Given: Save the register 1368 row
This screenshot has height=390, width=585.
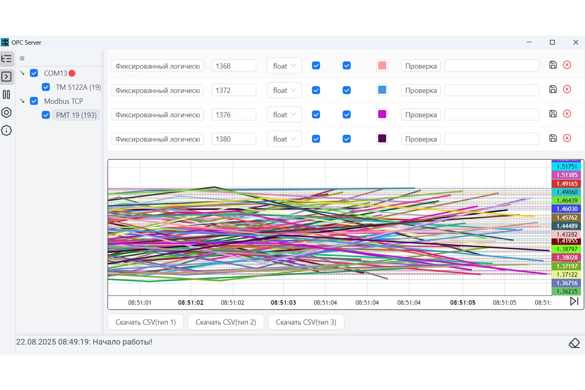Looking at the screenshot, I should (553, 65).
